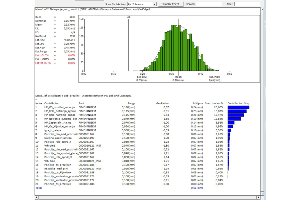
Task: Click the Contribution % column header
Action: coord(214,103)
